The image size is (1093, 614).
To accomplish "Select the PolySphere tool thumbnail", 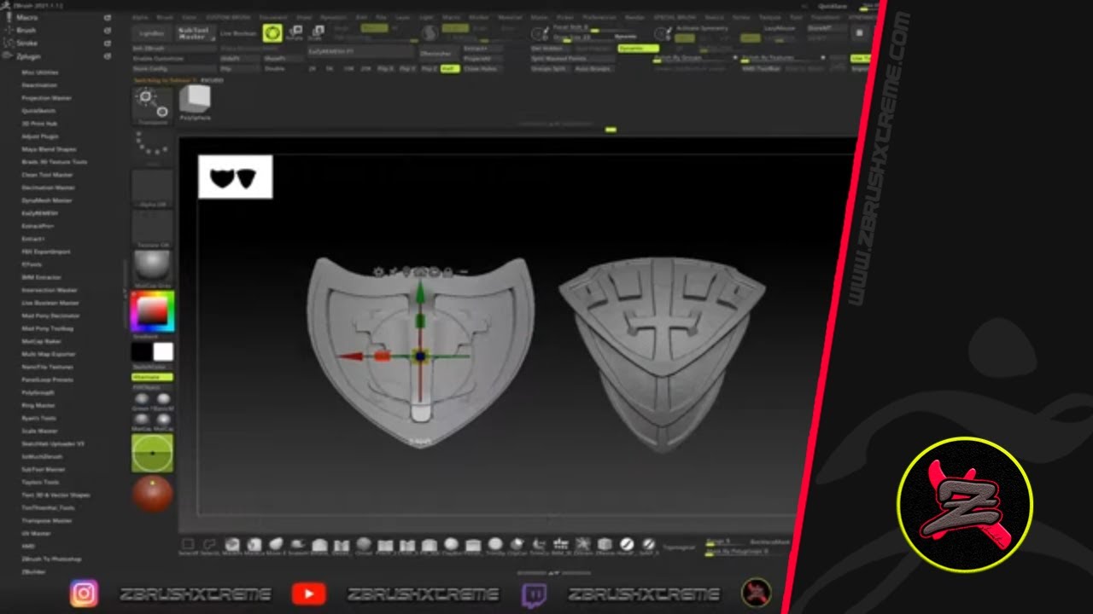I will (x=195, y=102).
